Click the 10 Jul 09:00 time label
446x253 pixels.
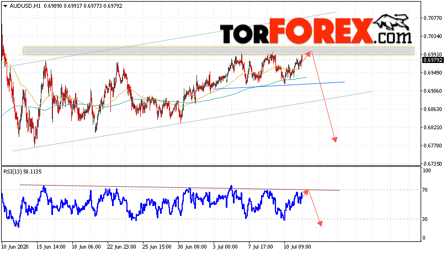coord(297,247)
